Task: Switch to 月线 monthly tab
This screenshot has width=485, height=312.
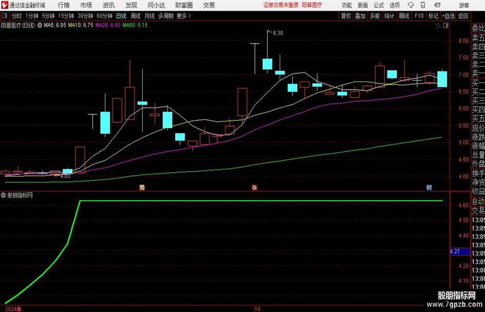Action: [149, 16]
